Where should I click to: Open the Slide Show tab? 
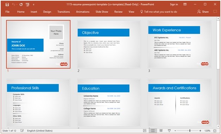tap(102, 12)
